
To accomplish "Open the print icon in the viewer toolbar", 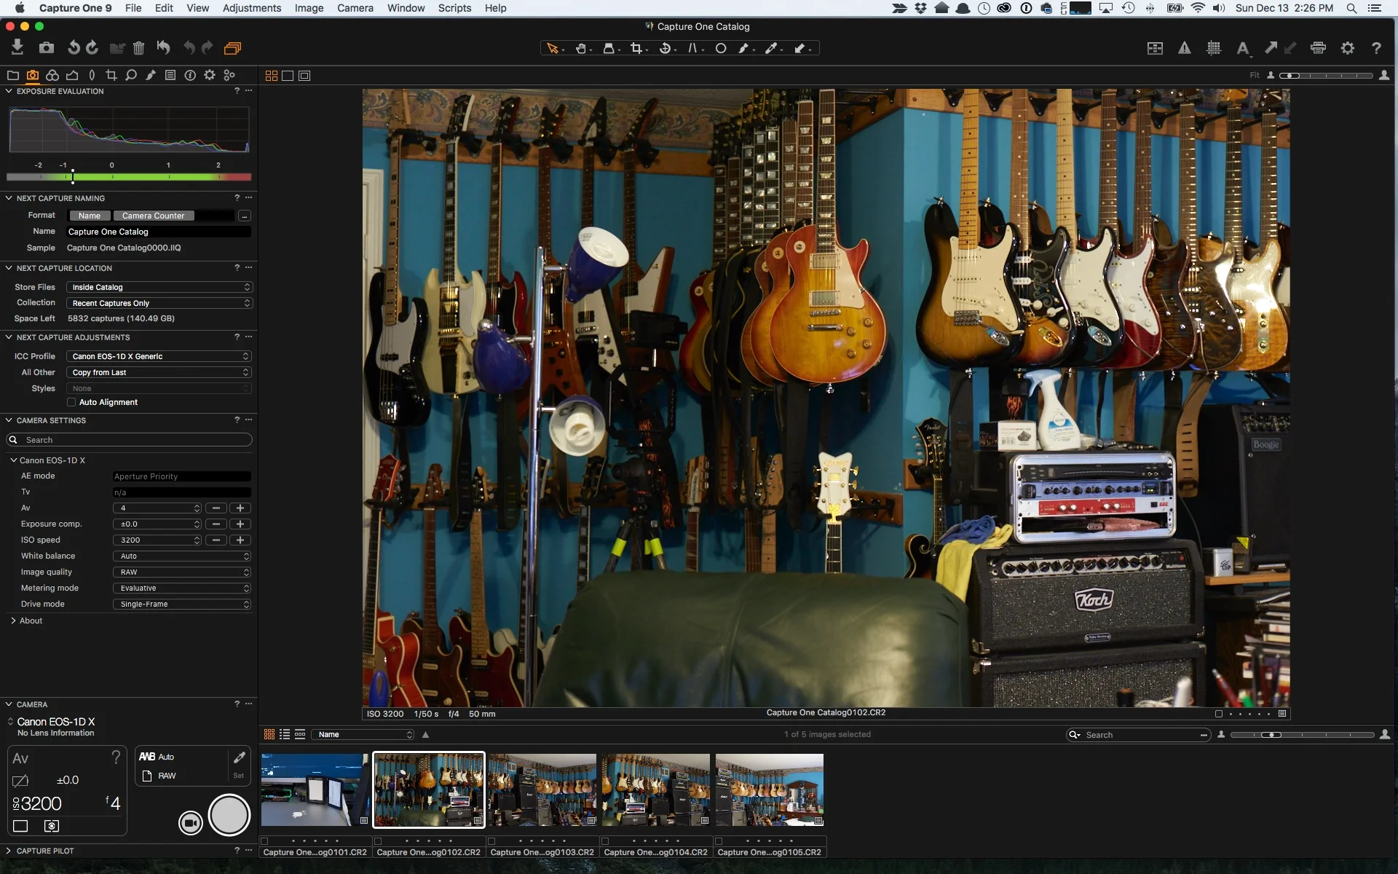I will (x=1318, y=47).
